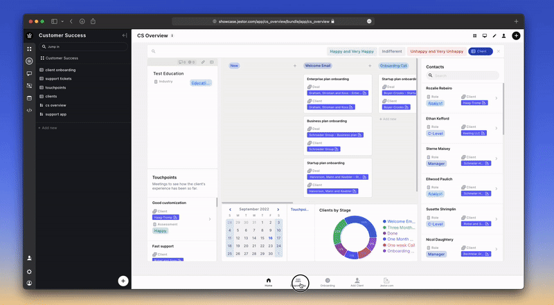Click the Jestor logo icon in sidebar
This screenshot has height=305, width=554.
[29, 35]
